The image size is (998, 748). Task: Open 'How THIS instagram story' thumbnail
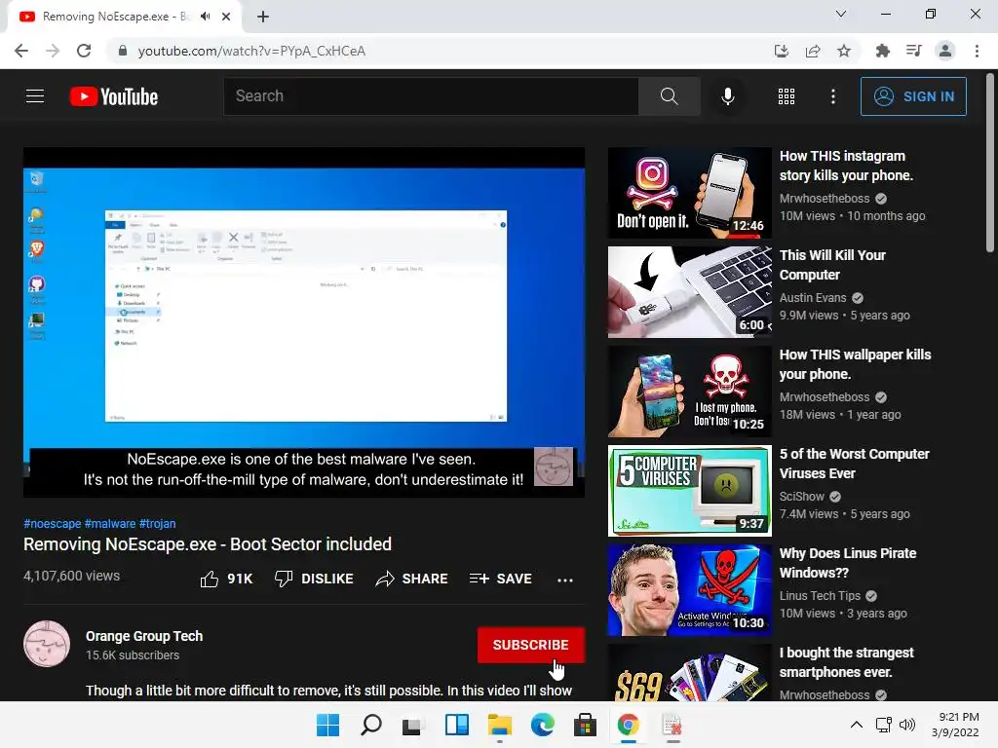[x=689, y=193]
